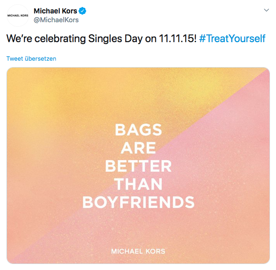Click the small MICHAEL KORS text inside the avatar
The width and height of the screenshot is (276, 270).
[x=18, y=15]
